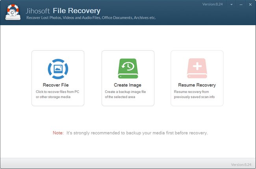
Task: Click the blue lifebuoy Recover File icon
Action: pos(58,69)
